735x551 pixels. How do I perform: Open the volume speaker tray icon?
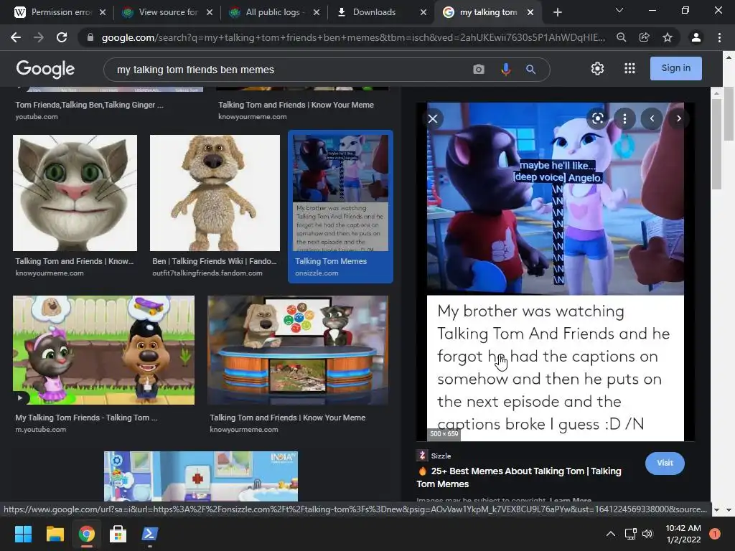[x=647, y=534]
